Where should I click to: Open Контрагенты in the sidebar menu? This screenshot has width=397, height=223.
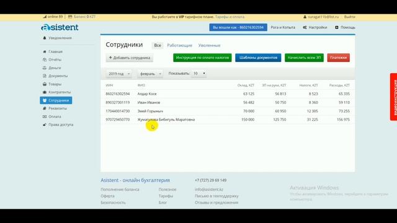[60, 92]
